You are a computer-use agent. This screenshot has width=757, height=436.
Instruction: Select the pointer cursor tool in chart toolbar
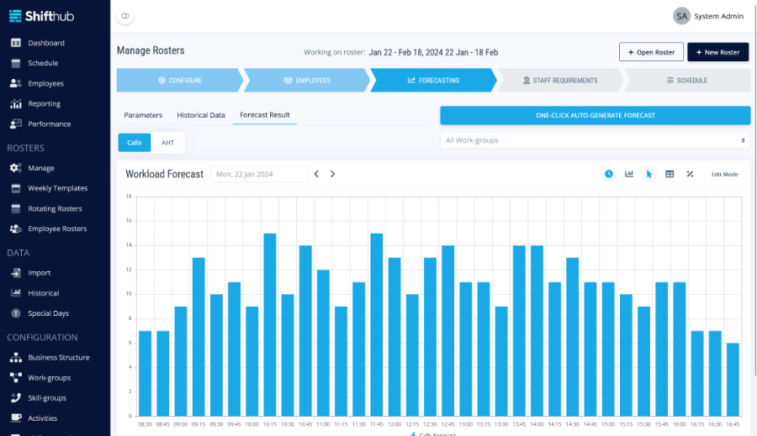point(649,174)
